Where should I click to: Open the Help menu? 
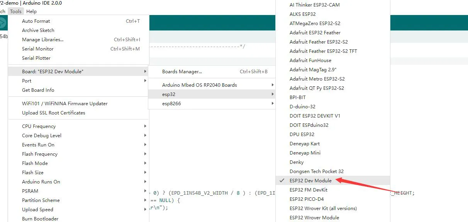[x=32, y=12]
